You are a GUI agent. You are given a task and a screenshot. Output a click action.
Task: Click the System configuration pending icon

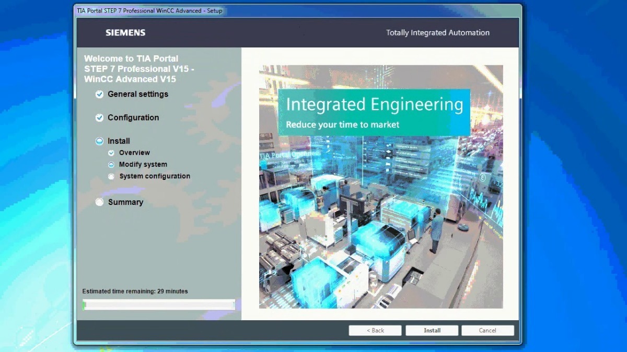(x=111, y=177)
